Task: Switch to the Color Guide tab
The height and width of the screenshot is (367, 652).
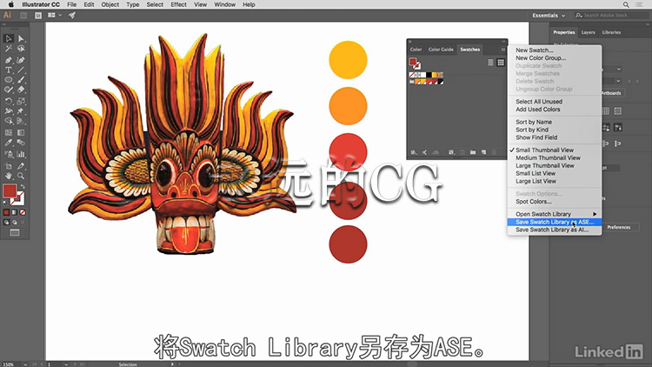Action: coord(441,49)
